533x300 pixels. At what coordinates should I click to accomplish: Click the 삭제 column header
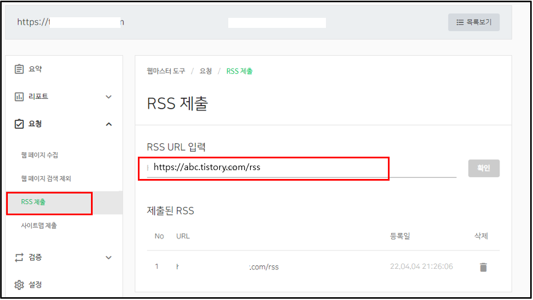[x=481, y=236]
